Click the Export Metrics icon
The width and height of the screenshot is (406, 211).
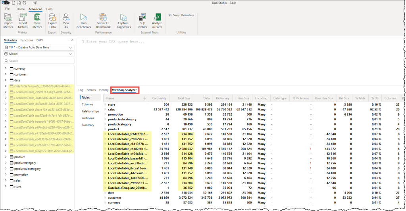click(x=23, y=17)
